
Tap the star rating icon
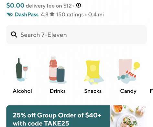52,14
